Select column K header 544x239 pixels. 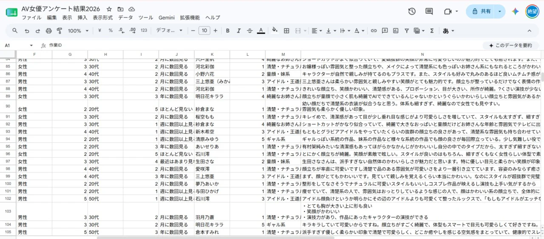212,54
